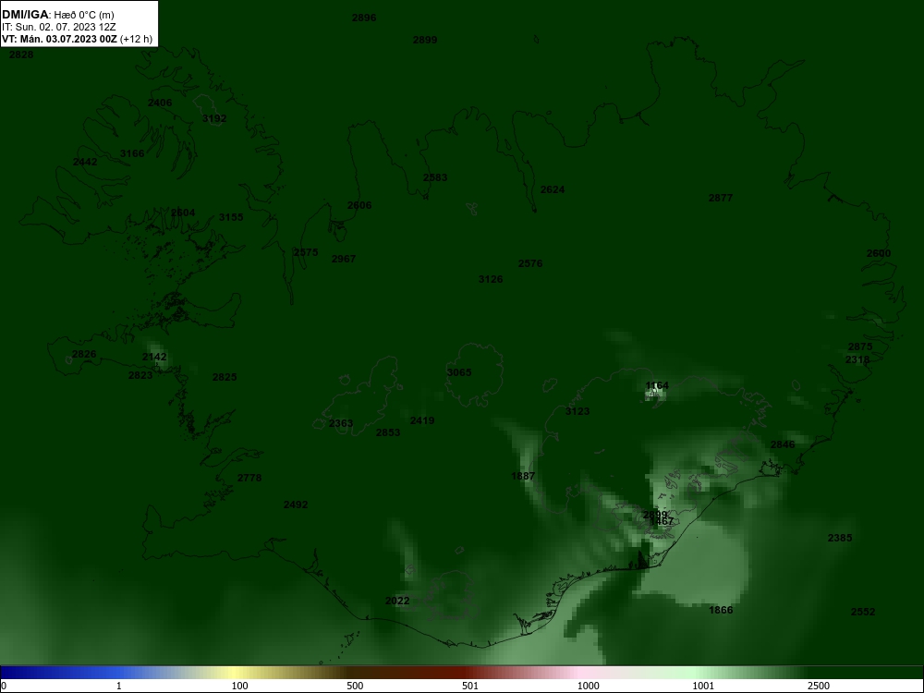Click the map value 1887

point(523,476)
